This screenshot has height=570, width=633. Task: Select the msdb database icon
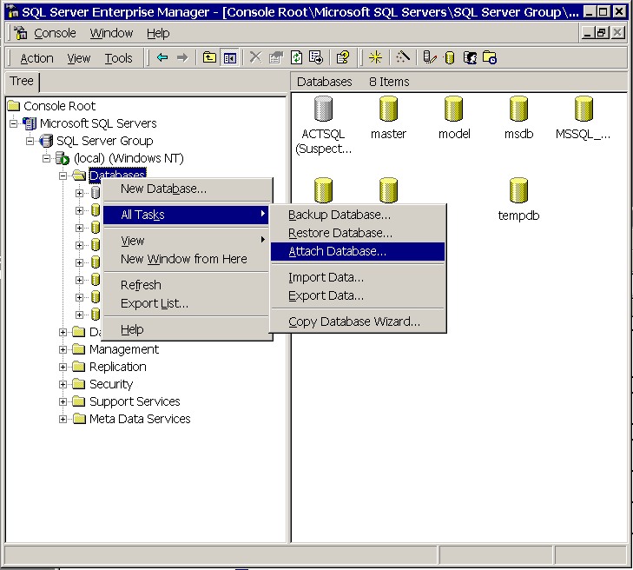[x=518, y=109]
